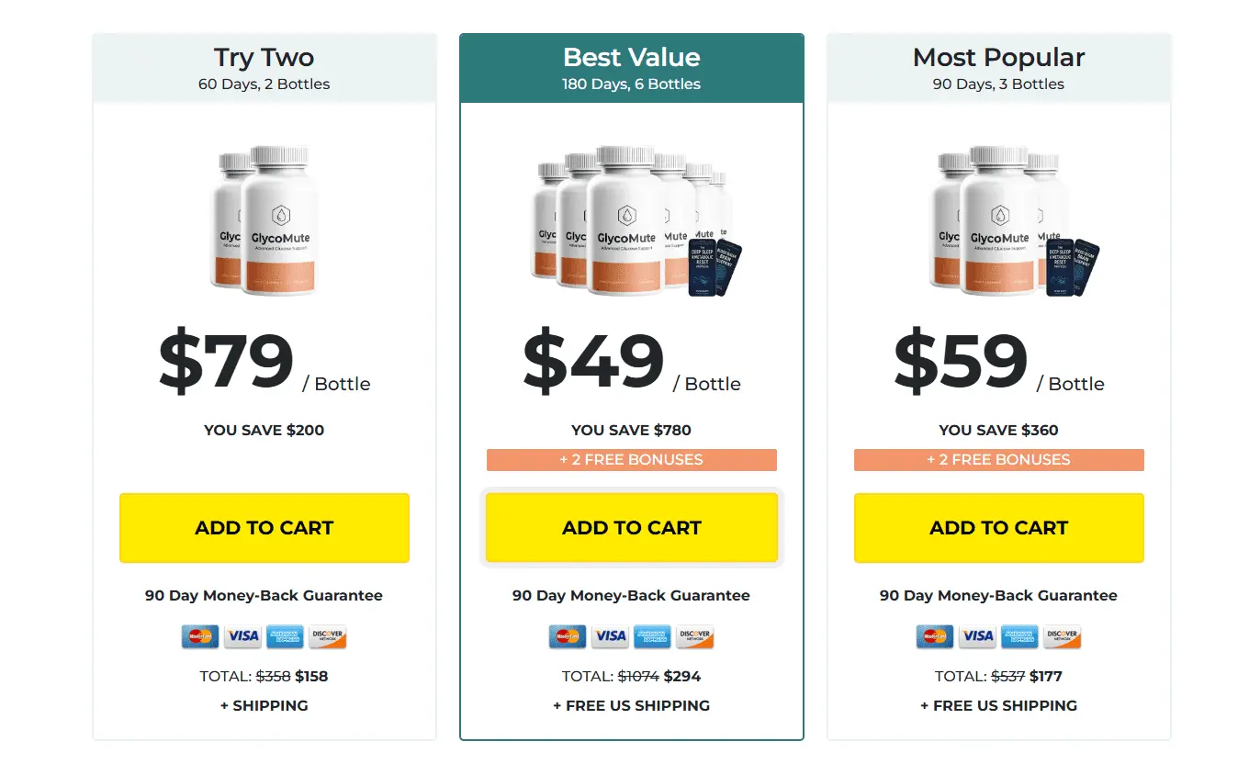The image size is (1249, 775).
Task: Click the two-bottle GlycoMute product image
Action: 265,220
